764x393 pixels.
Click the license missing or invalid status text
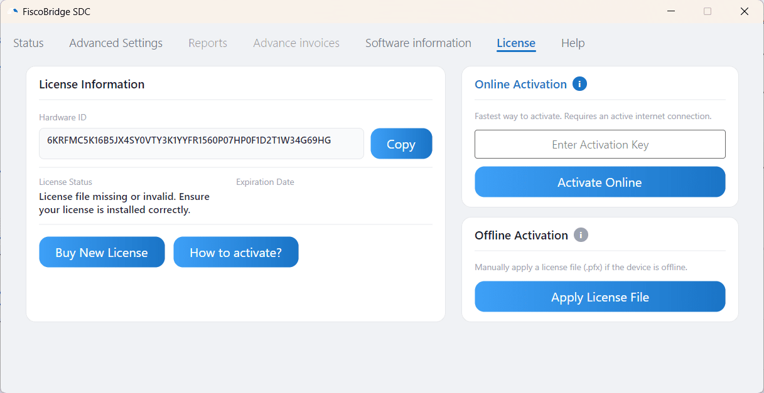coord(124,203)
